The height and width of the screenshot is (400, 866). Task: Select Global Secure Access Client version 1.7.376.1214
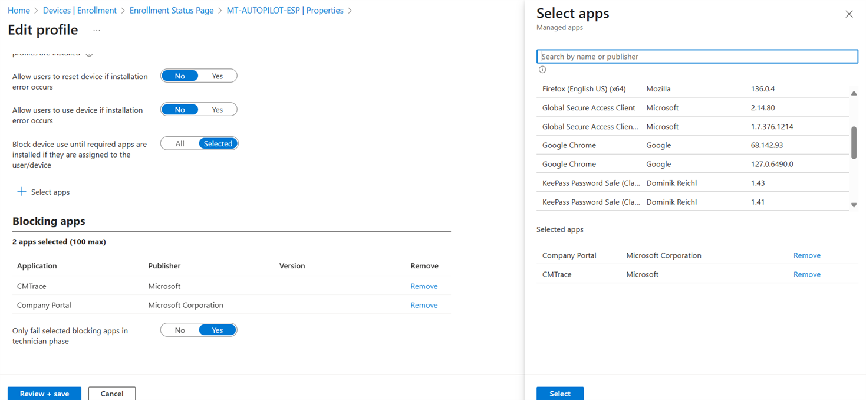click(693, 127)
